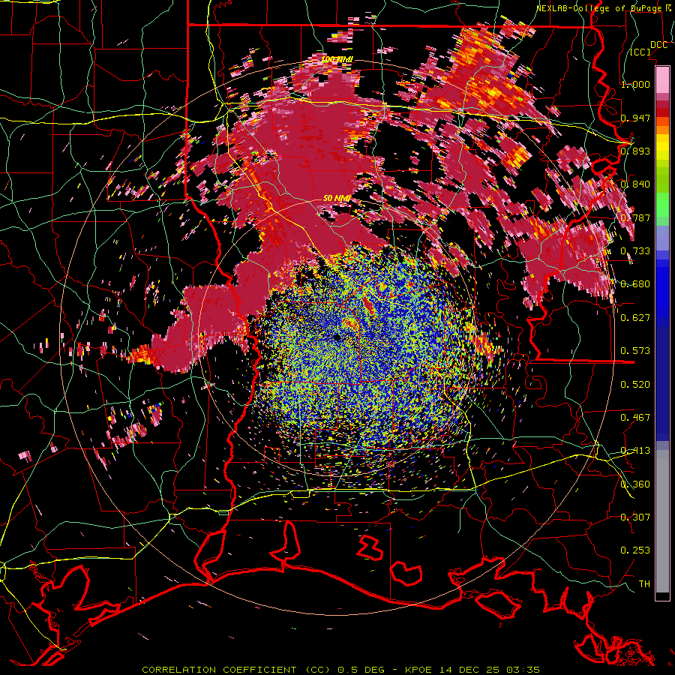Select the 0.627 legend value
The height and width of the screenshot is (675, 675).
635,318
